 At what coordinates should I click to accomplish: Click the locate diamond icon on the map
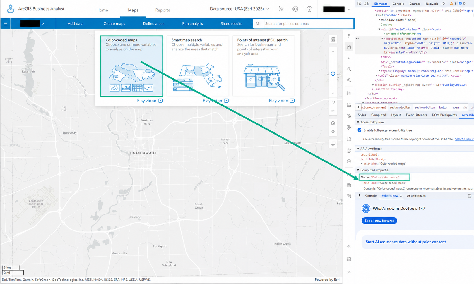[333, 132]
